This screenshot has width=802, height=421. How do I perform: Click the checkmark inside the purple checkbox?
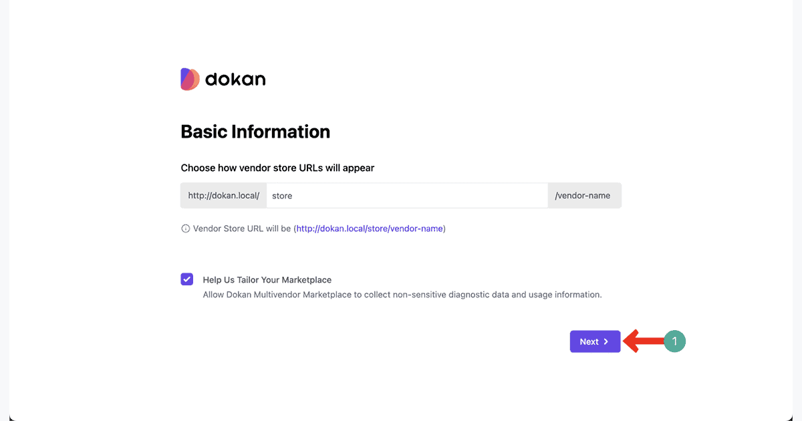click(186, 279)
